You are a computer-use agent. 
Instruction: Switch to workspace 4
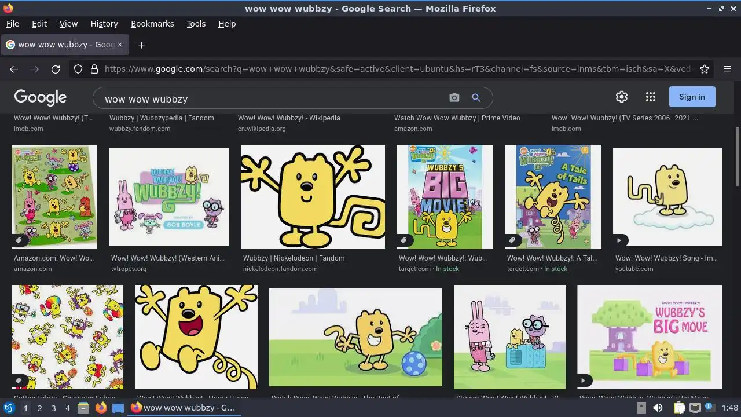coord(67,408)
